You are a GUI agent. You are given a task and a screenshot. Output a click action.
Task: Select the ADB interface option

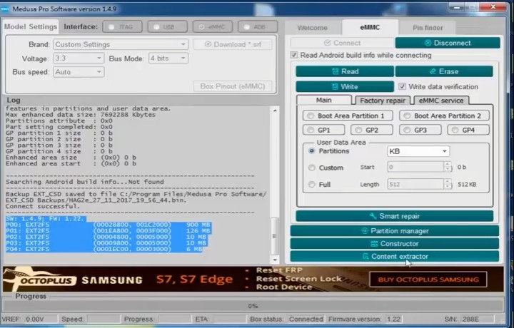pos(258,27)
